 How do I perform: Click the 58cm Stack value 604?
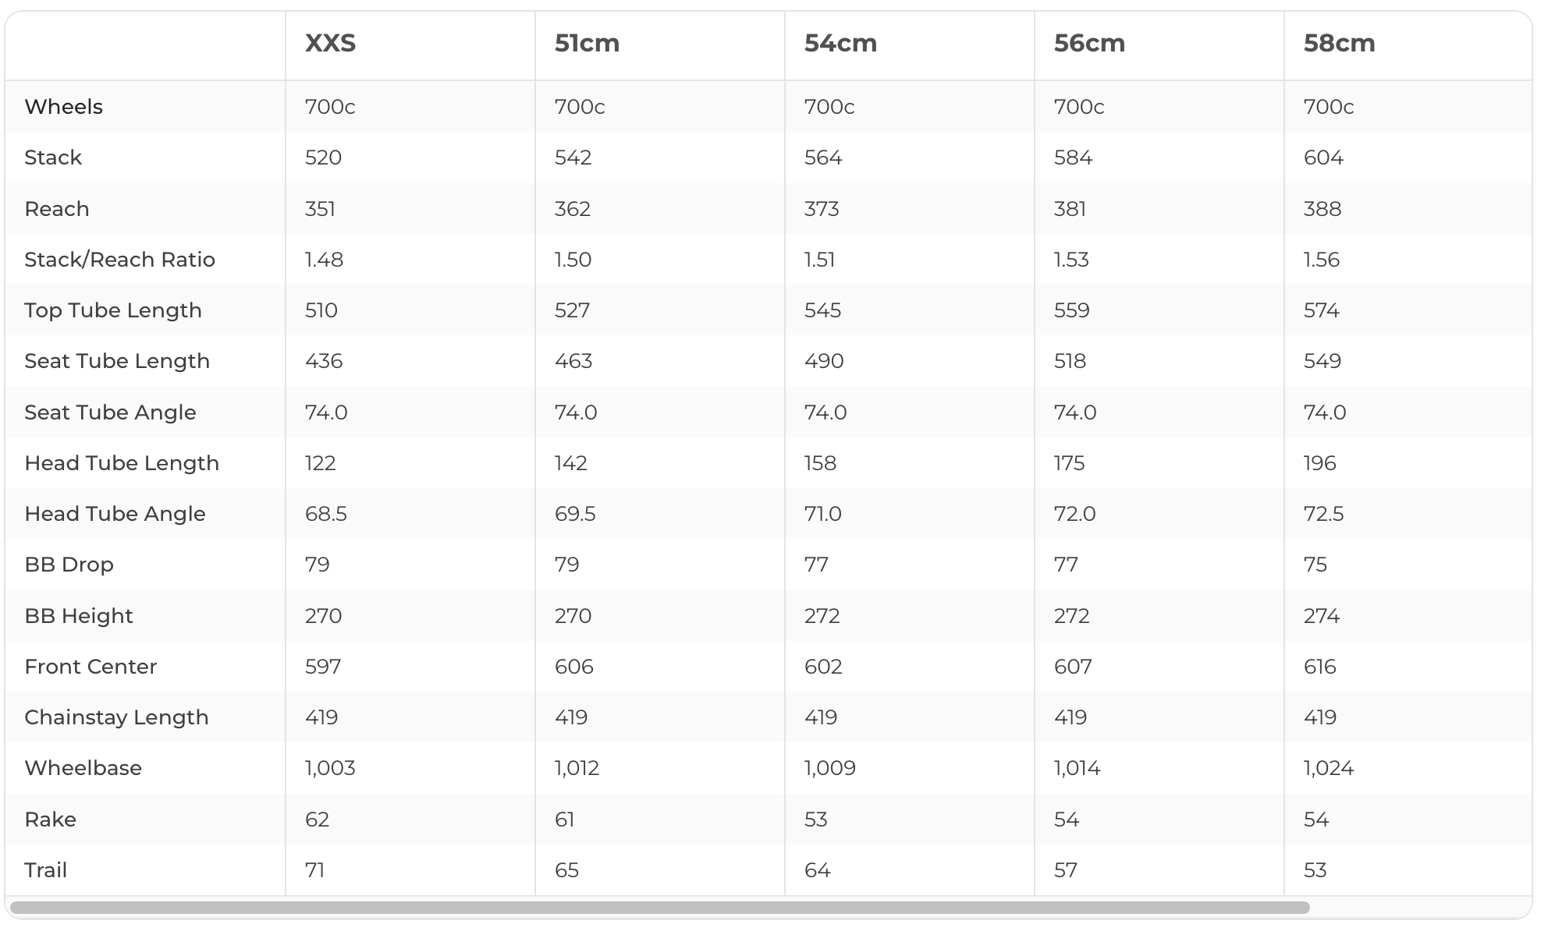click(1323, 158)
